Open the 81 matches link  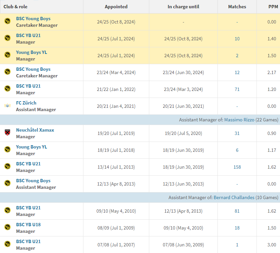[x=237, y=211]
